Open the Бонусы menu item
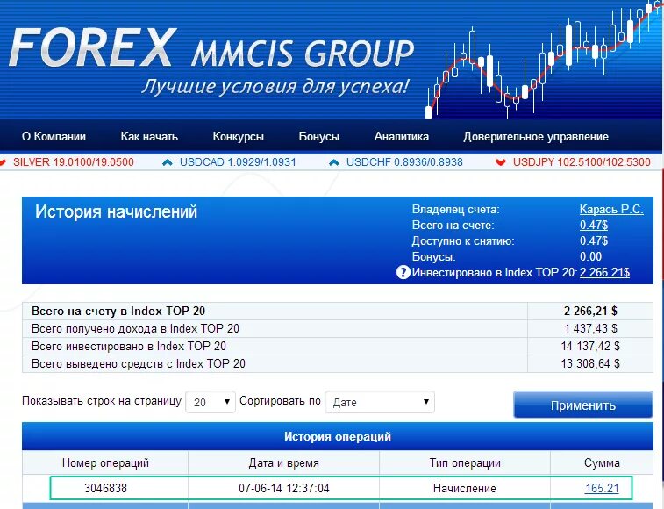 coord(319,137)
